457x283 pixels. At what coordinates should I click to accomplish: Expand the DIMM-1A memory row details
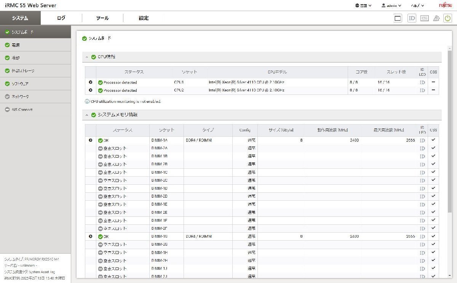(x=91, y=140)
